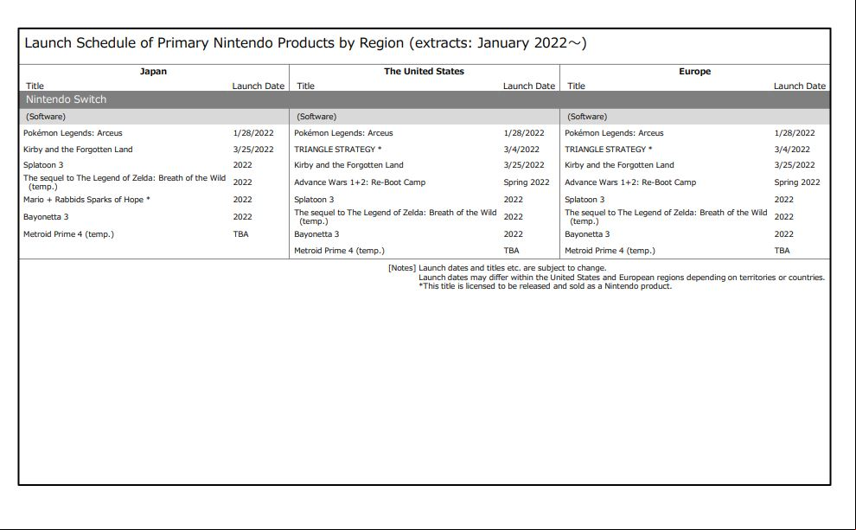
Task: Select Europe's '3/25/2022' launch date
Action: tap(795, 165)
